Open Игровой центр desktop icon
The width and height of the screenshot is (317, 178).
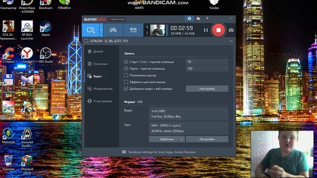pyautogui.click(x=27, y=165)
